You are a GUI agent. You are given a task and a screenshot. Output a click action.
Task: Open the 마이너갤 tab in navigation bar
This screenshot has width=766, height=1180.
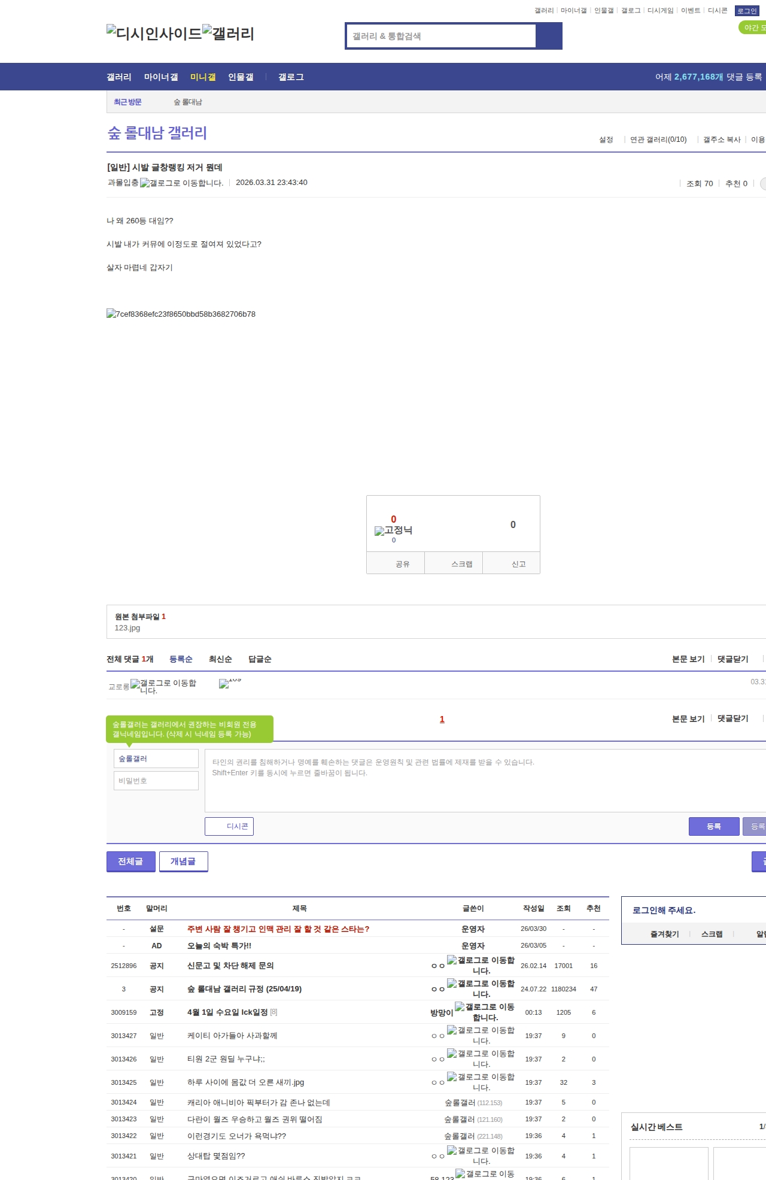[161, 77]
